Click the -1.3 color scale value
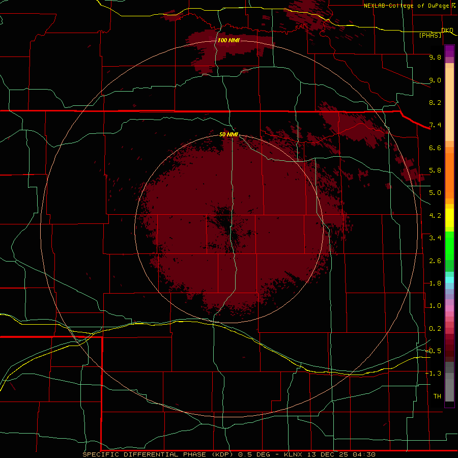This screenshot has width=458, height=458. click(433, 374)
